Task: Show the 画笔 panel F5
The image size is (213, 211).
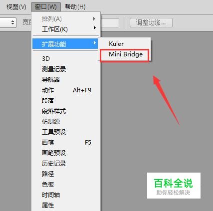Action: (66, 143)
